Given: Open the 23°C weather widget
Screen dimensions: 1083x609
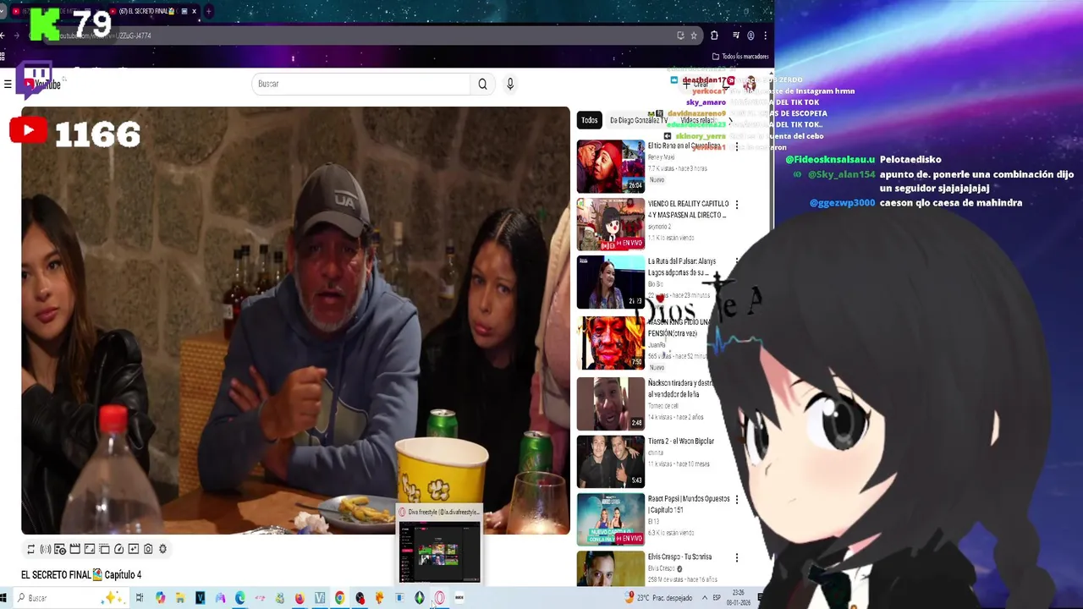Looking at the screenshot, I should [x=658, y=598].
